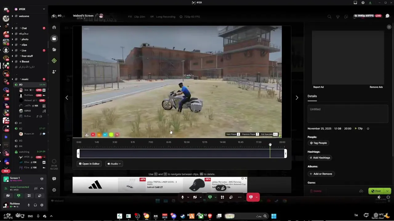The image size is (394, 221).
Task: Open soundboard icon in call controls
Action: (231, 197)
